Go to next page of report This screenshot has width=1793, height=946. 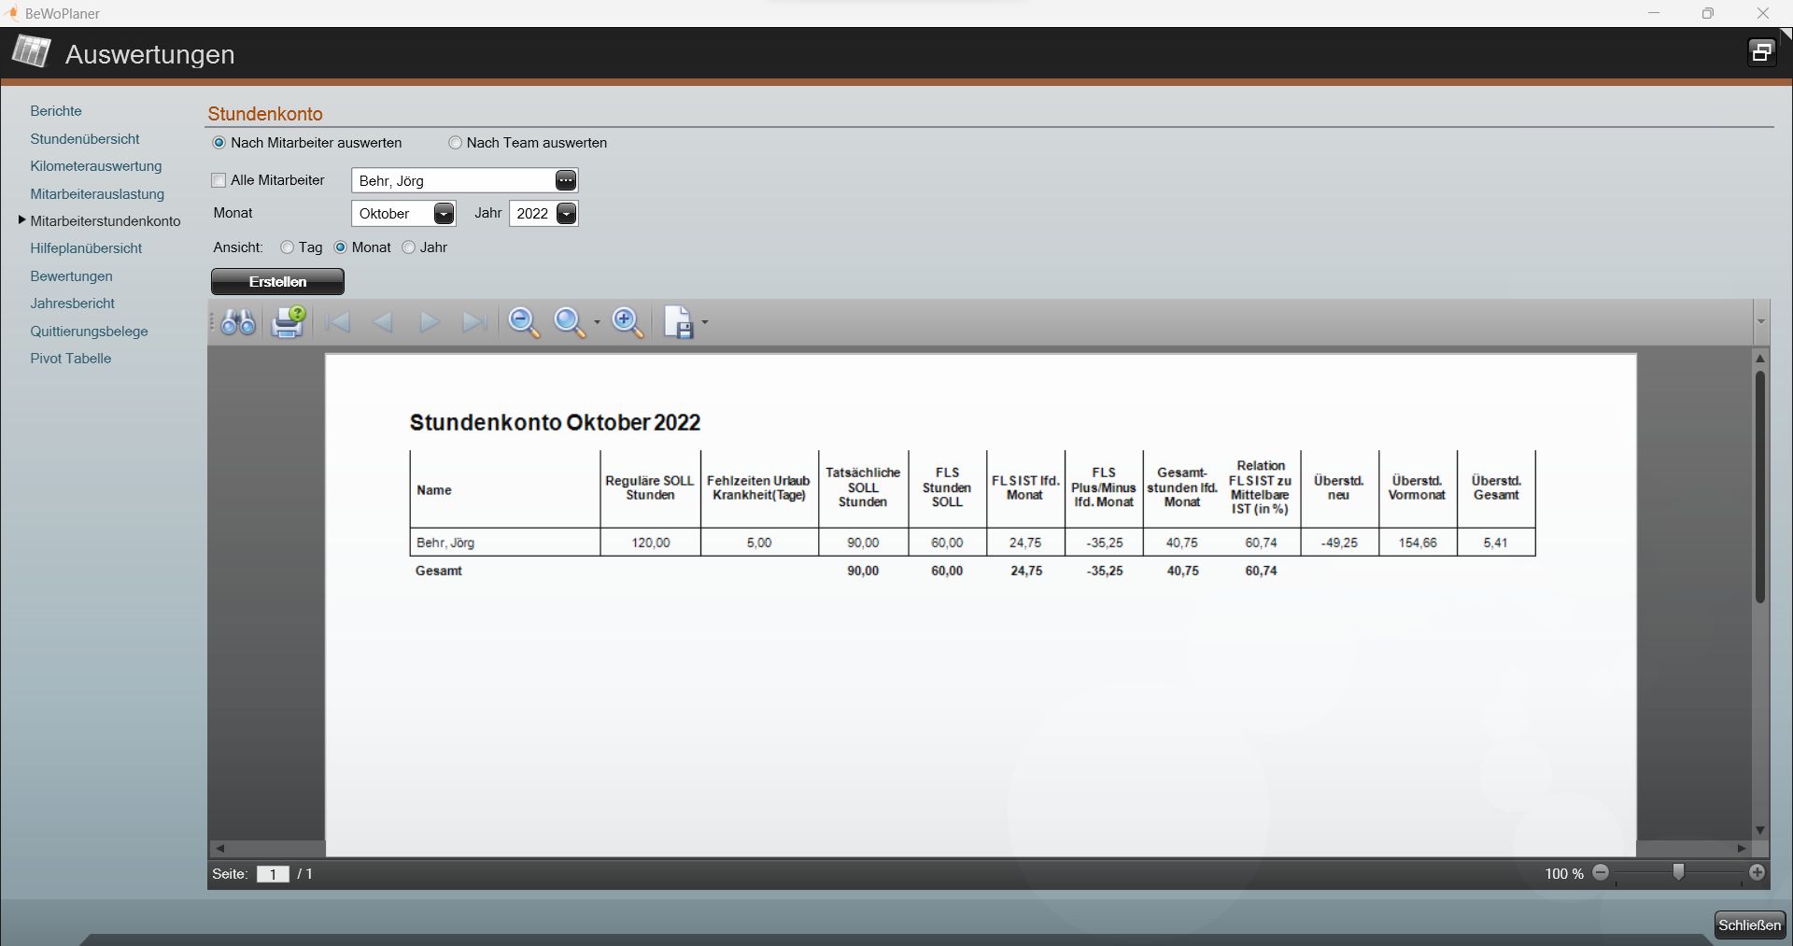(x=430, y=323)
